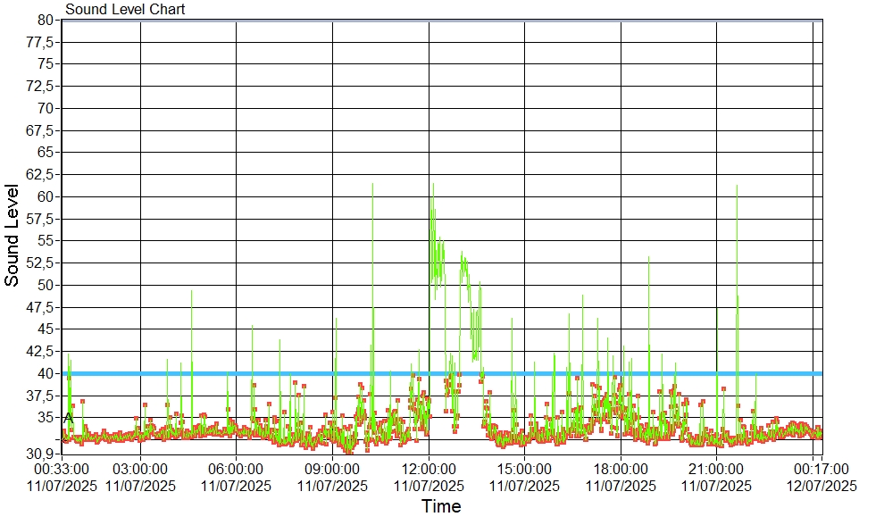Click the 18:00:00 time axis label
The width and height of the screenshot is (884, 525).
[x=620, y=468]
